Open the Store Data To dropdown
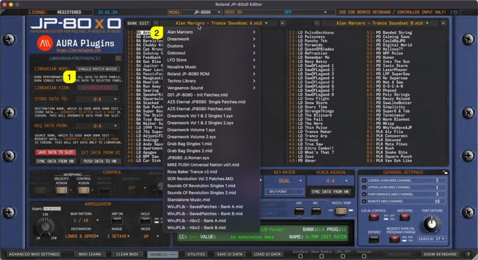Screen dimensions: 478x260 pos(97,99)
